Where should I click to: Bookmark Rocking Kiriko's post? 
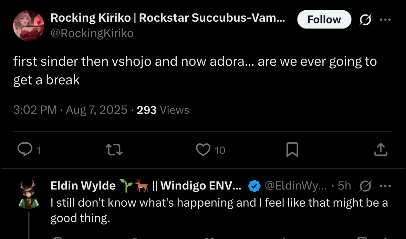coord(292,150)
